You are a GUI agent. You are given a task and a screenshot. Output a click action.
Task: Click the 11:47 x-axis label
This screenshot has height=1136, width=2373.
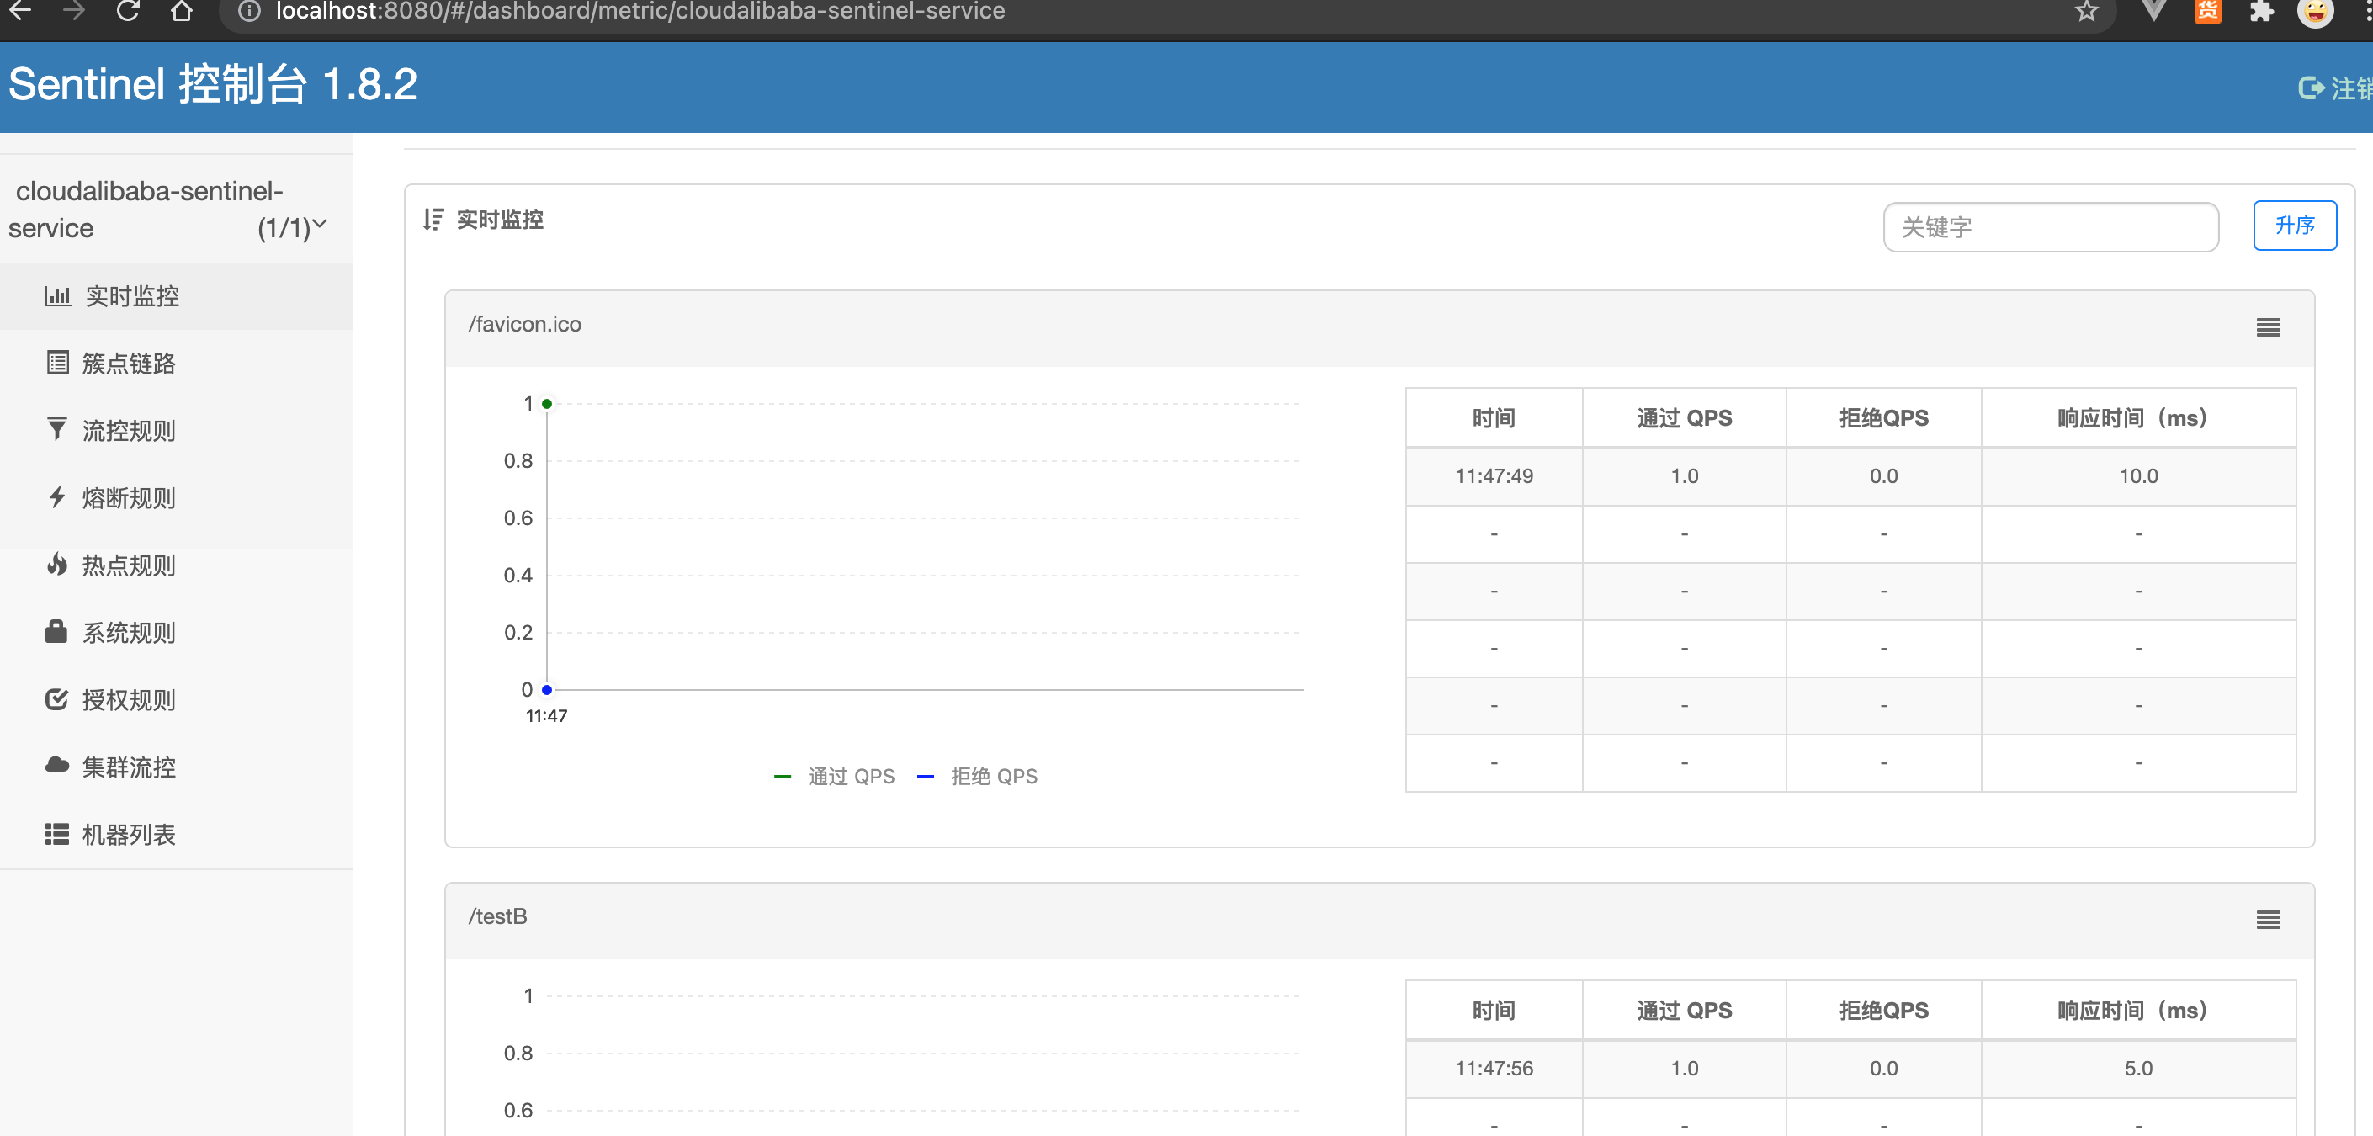tap(546, 716)
